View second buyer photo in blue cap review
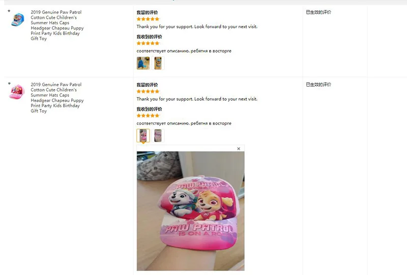Viewport: 407px width, 275px height. click(158, 64)
